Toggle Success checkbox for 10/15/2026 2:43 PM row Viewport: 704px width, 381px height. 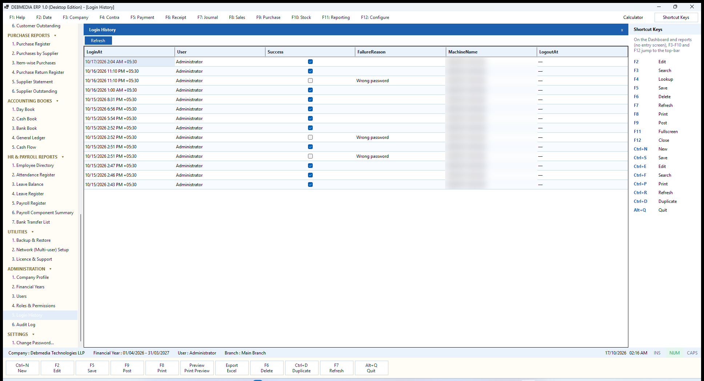point(310,185)
